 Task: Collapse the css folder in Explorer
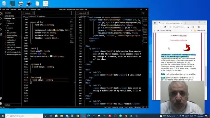(8, 26)
